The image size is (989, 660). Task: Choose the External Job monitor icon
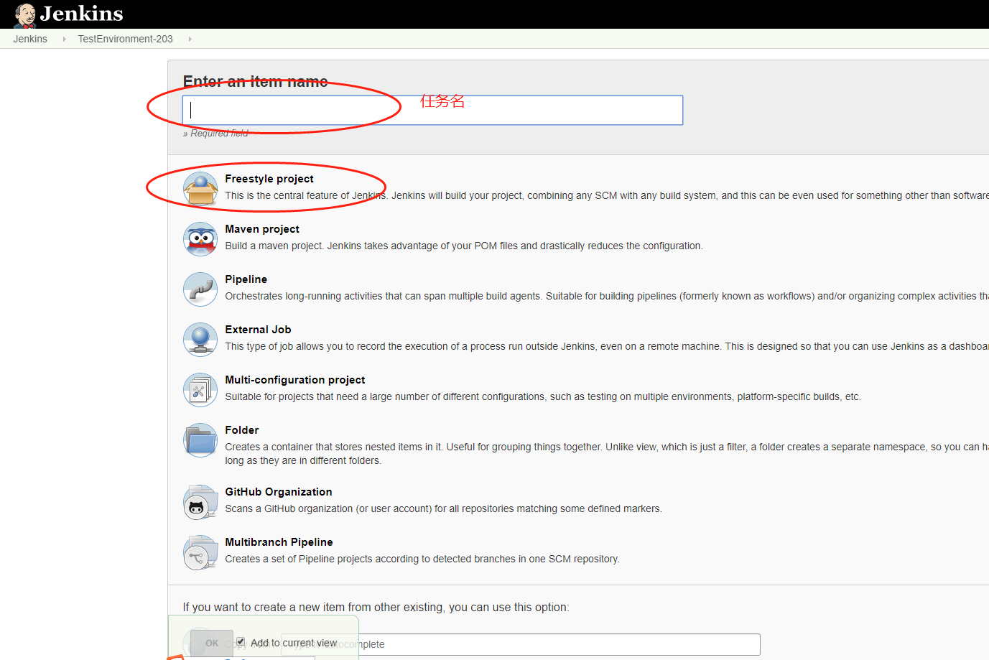(200, 340)
